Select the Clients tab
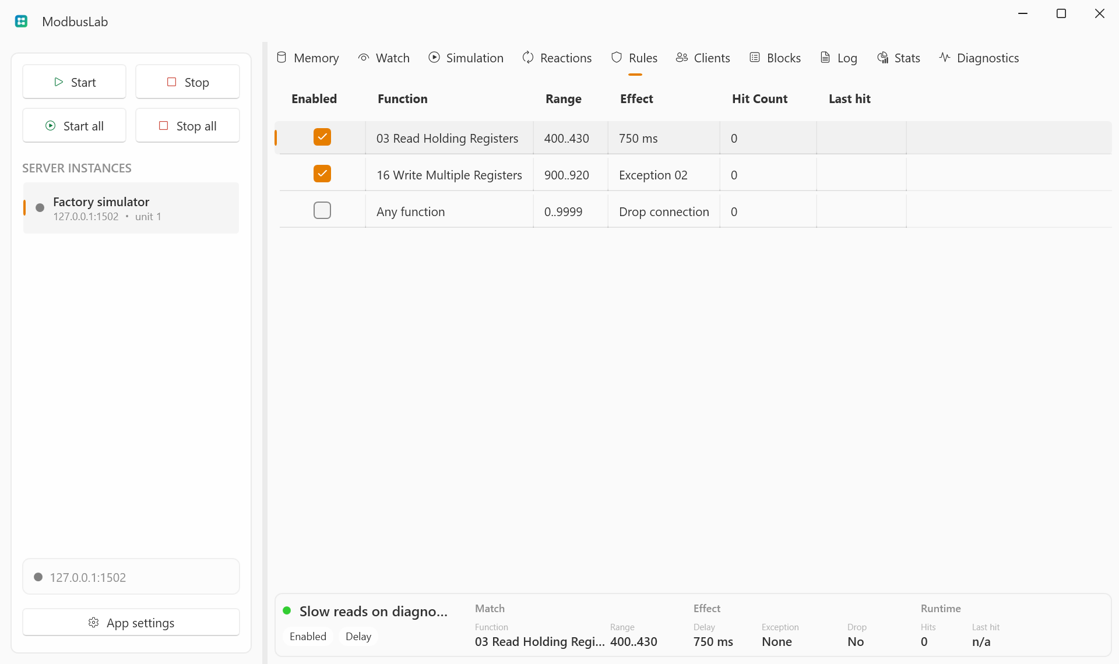This screenshot has height=664, width=1119. [x=703, y=58]
